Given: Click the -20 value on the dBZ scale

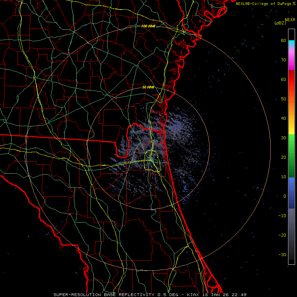Looking at the screenshot, I should (282, 235).
